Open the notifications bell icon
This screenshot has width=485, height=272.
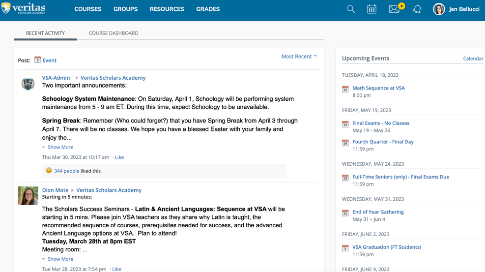click(x=417, y=9)
